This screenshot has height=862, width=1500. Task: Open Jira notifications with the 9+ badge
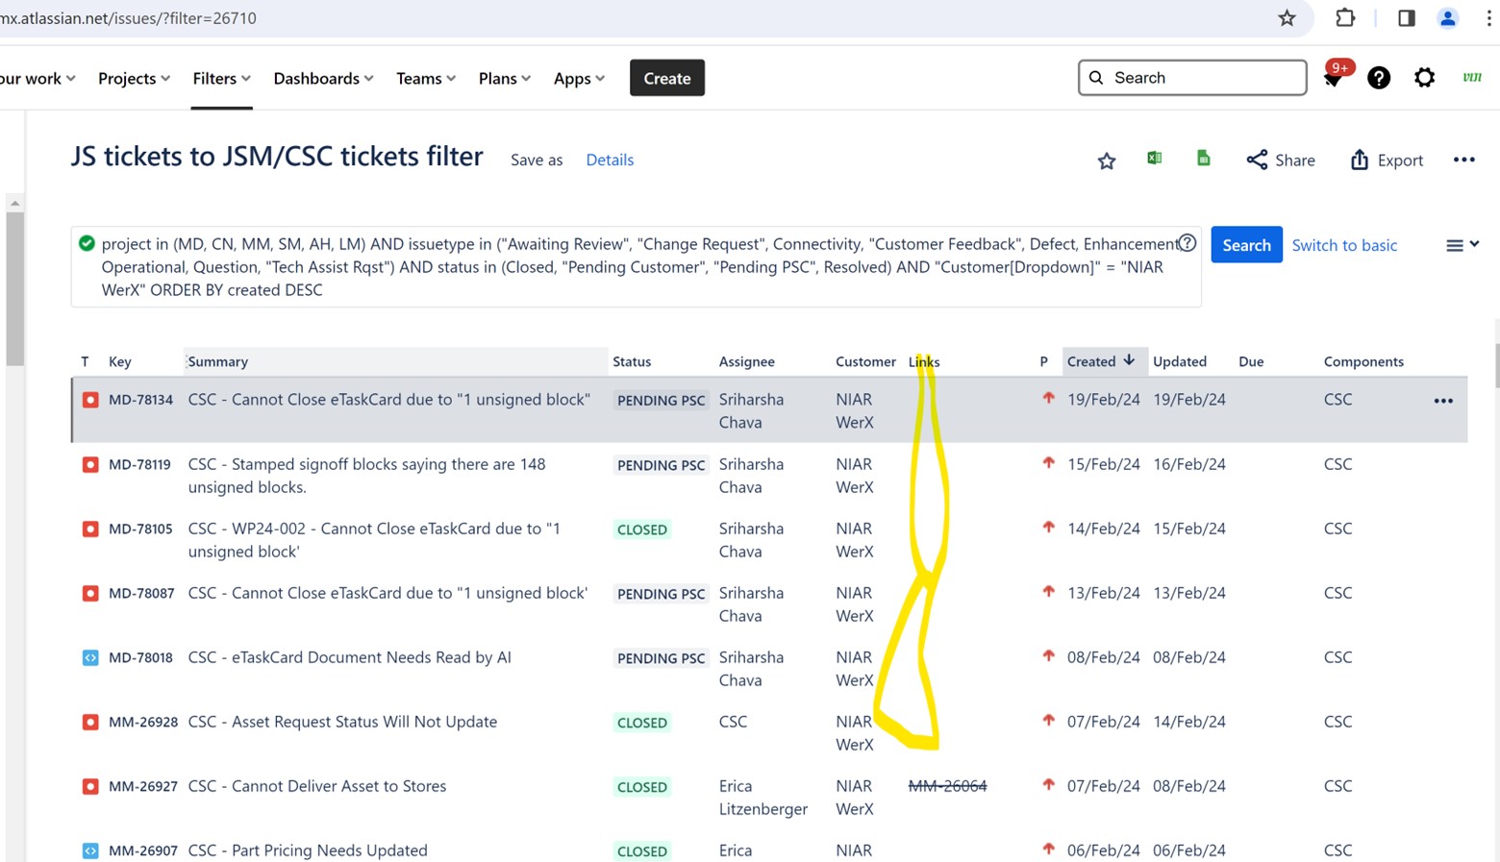[1335, 76]
